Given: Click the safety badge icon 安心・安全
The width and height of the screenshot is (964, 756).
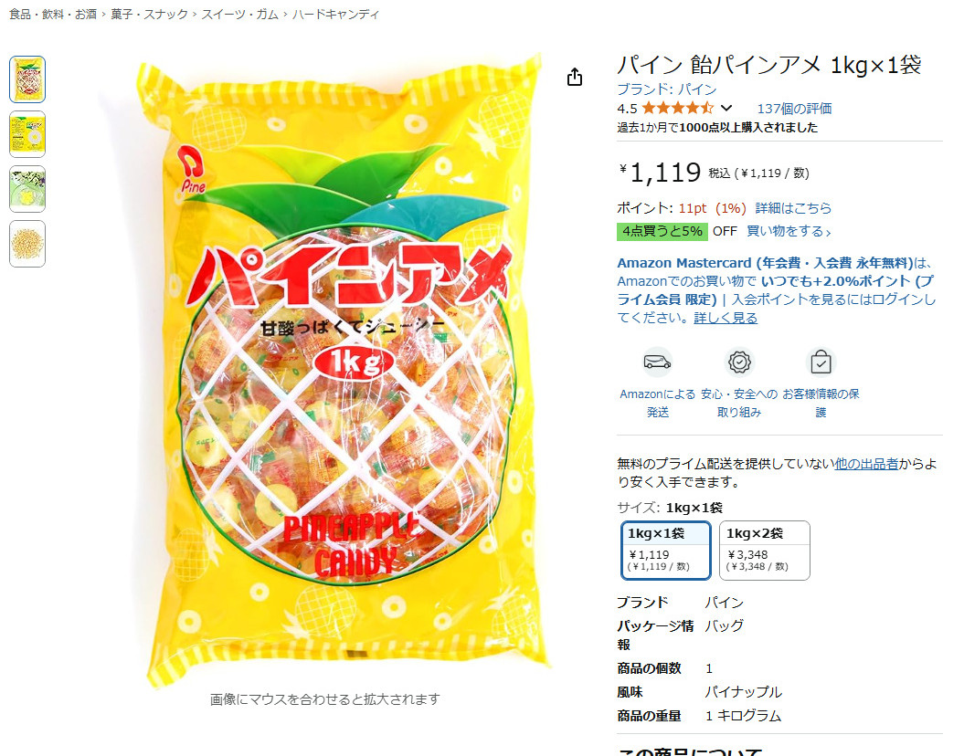Looking at the screenshot, I should pos(739,362).
